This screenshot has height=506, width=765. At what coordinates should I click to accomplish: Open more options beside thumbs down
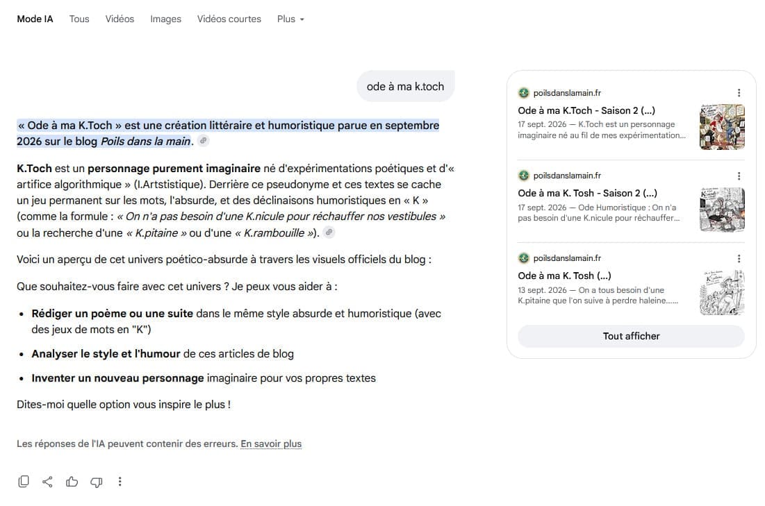(120, 482)
